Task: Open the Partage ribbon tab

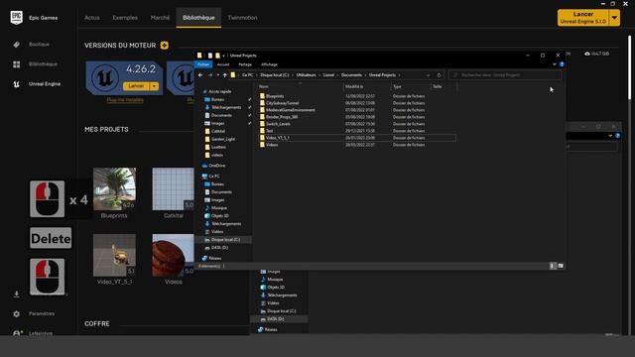Action: click(245, 64)
